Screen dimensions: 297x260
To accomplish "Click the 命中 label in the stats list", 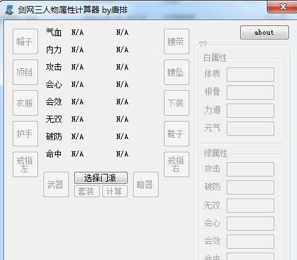I will [x=54, y=154].
